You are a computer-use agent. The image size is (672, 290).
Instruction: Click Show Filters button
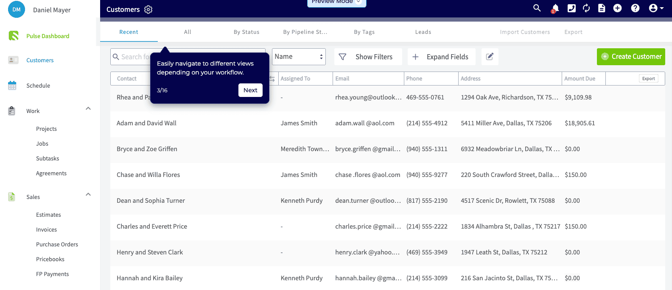[x=368, y=57]
